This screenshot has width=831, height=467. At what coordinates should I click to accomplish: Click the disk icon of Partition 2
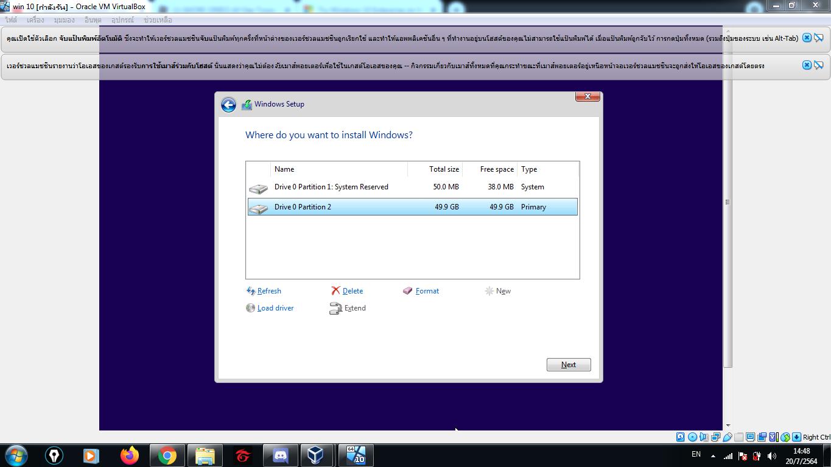(x=258, y=209)
